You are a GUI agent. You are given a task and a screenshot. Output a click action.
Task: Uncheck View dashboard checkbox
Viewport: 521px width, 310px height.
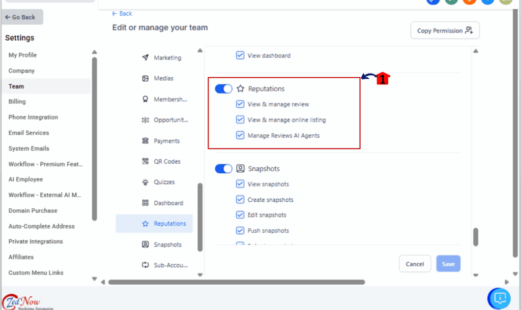pyautogui.click(x=240, y=55)
